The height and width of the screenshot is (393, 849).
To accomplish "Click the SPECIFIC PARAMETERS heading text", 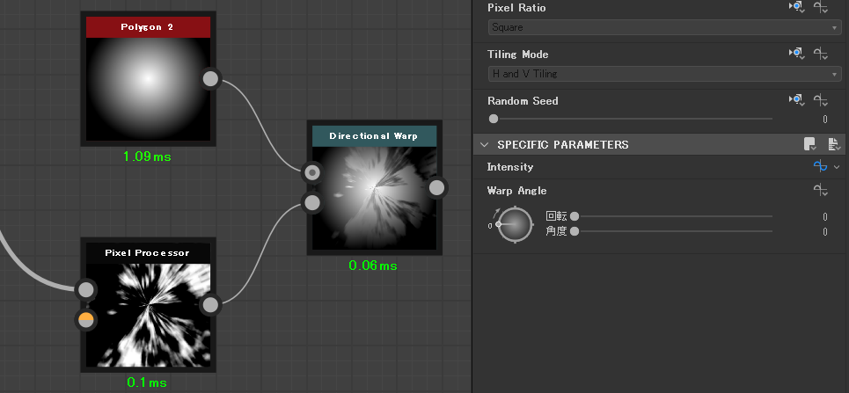I will click(562, 144).
